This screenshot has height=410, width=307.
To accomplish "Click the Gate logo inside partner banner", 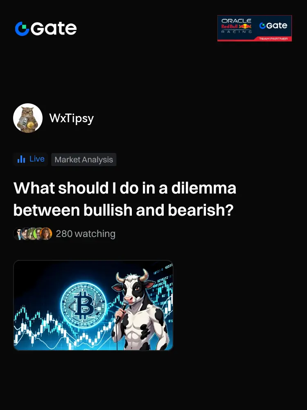I will [x=273, y=25].
